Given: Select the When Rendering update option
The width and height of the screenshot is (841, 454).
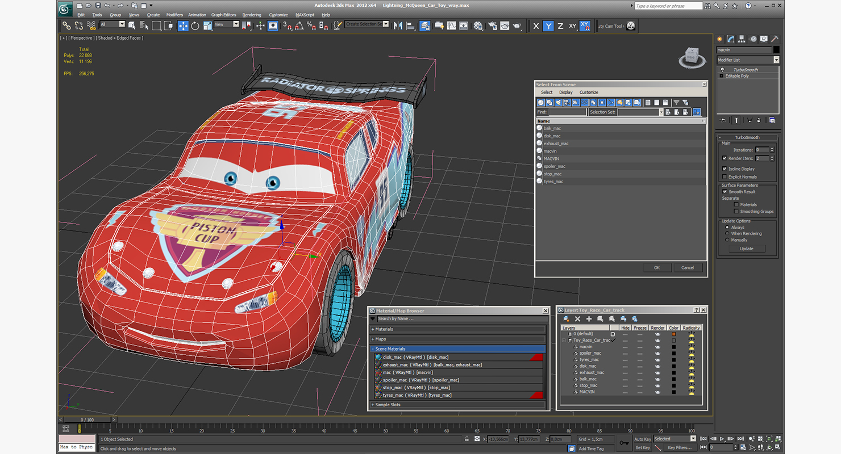Looking at the screenshot, I should click(x=727, y=234).
